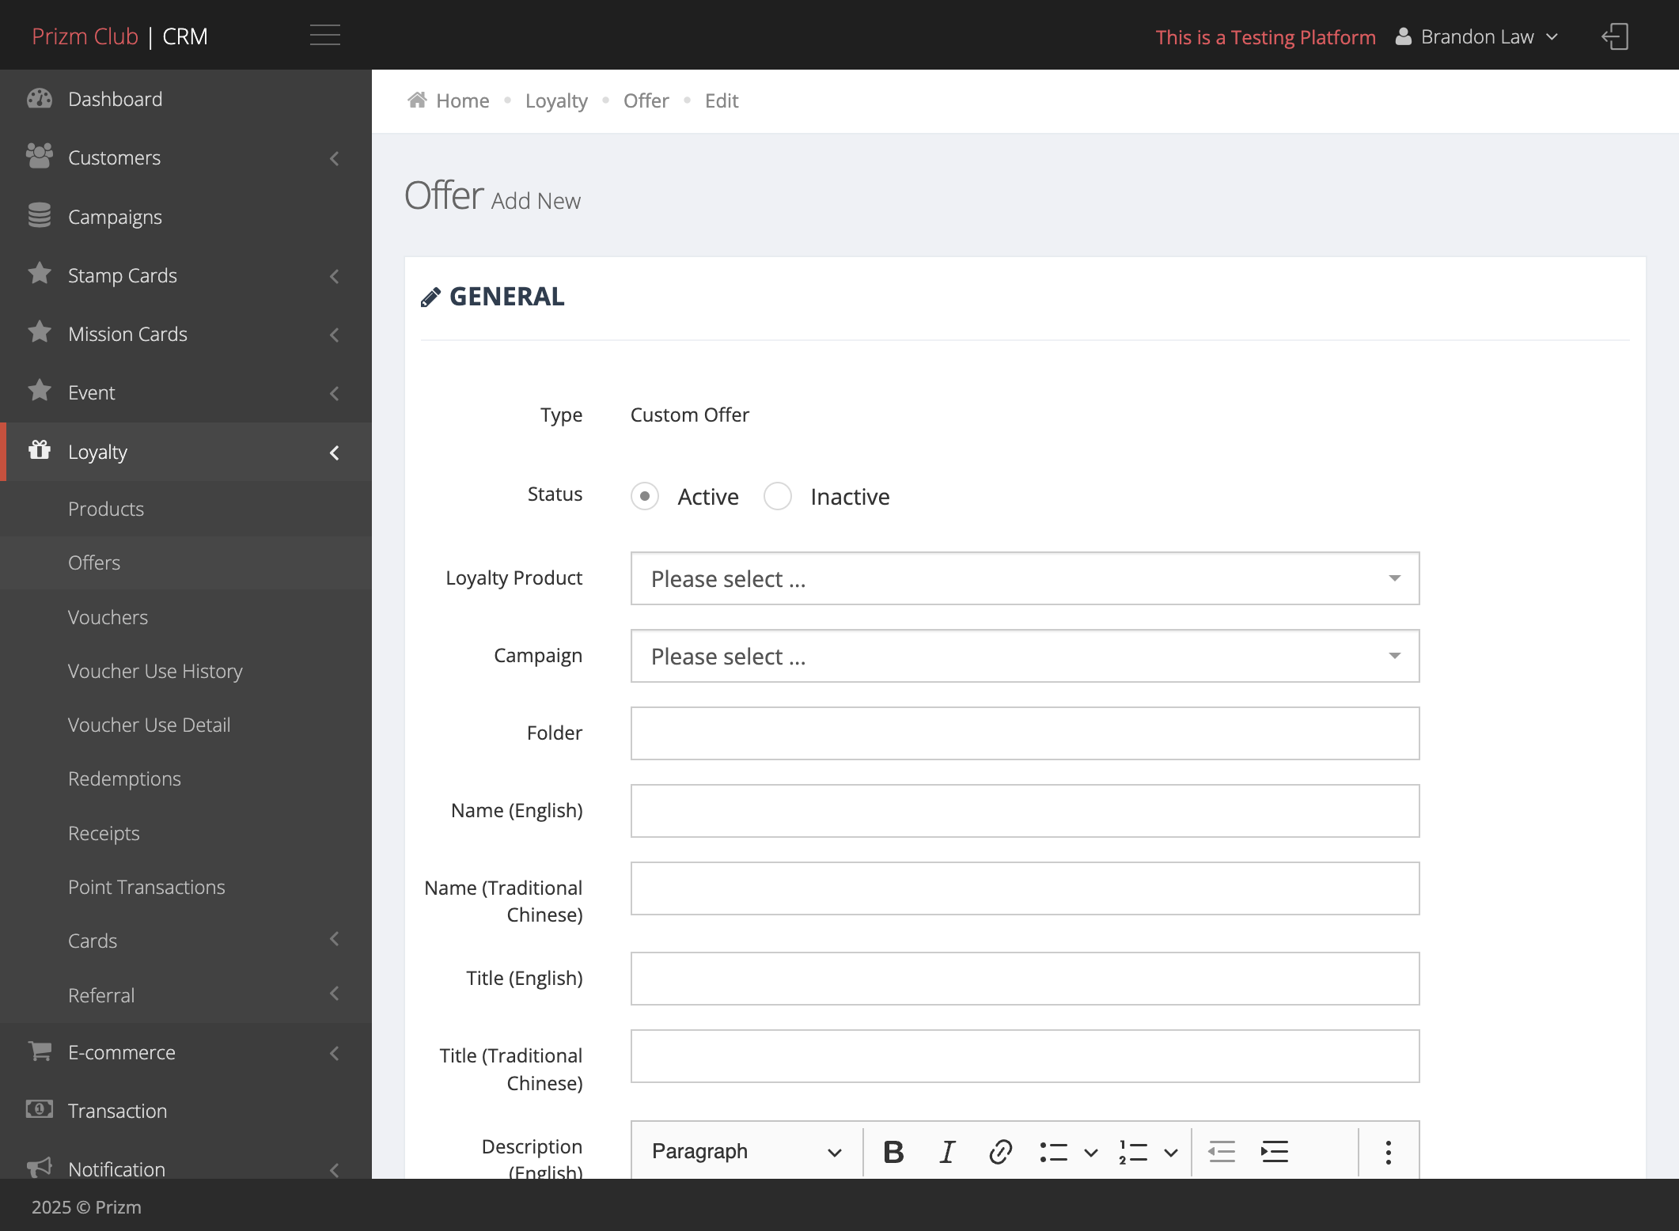Click the Dashboard gauge icon
Screen dimensions: 1679x1231
40,98
